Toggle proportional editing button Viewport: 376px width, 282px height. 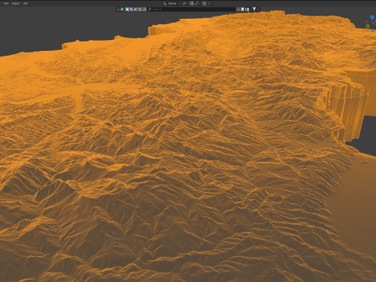pos(204,4)
